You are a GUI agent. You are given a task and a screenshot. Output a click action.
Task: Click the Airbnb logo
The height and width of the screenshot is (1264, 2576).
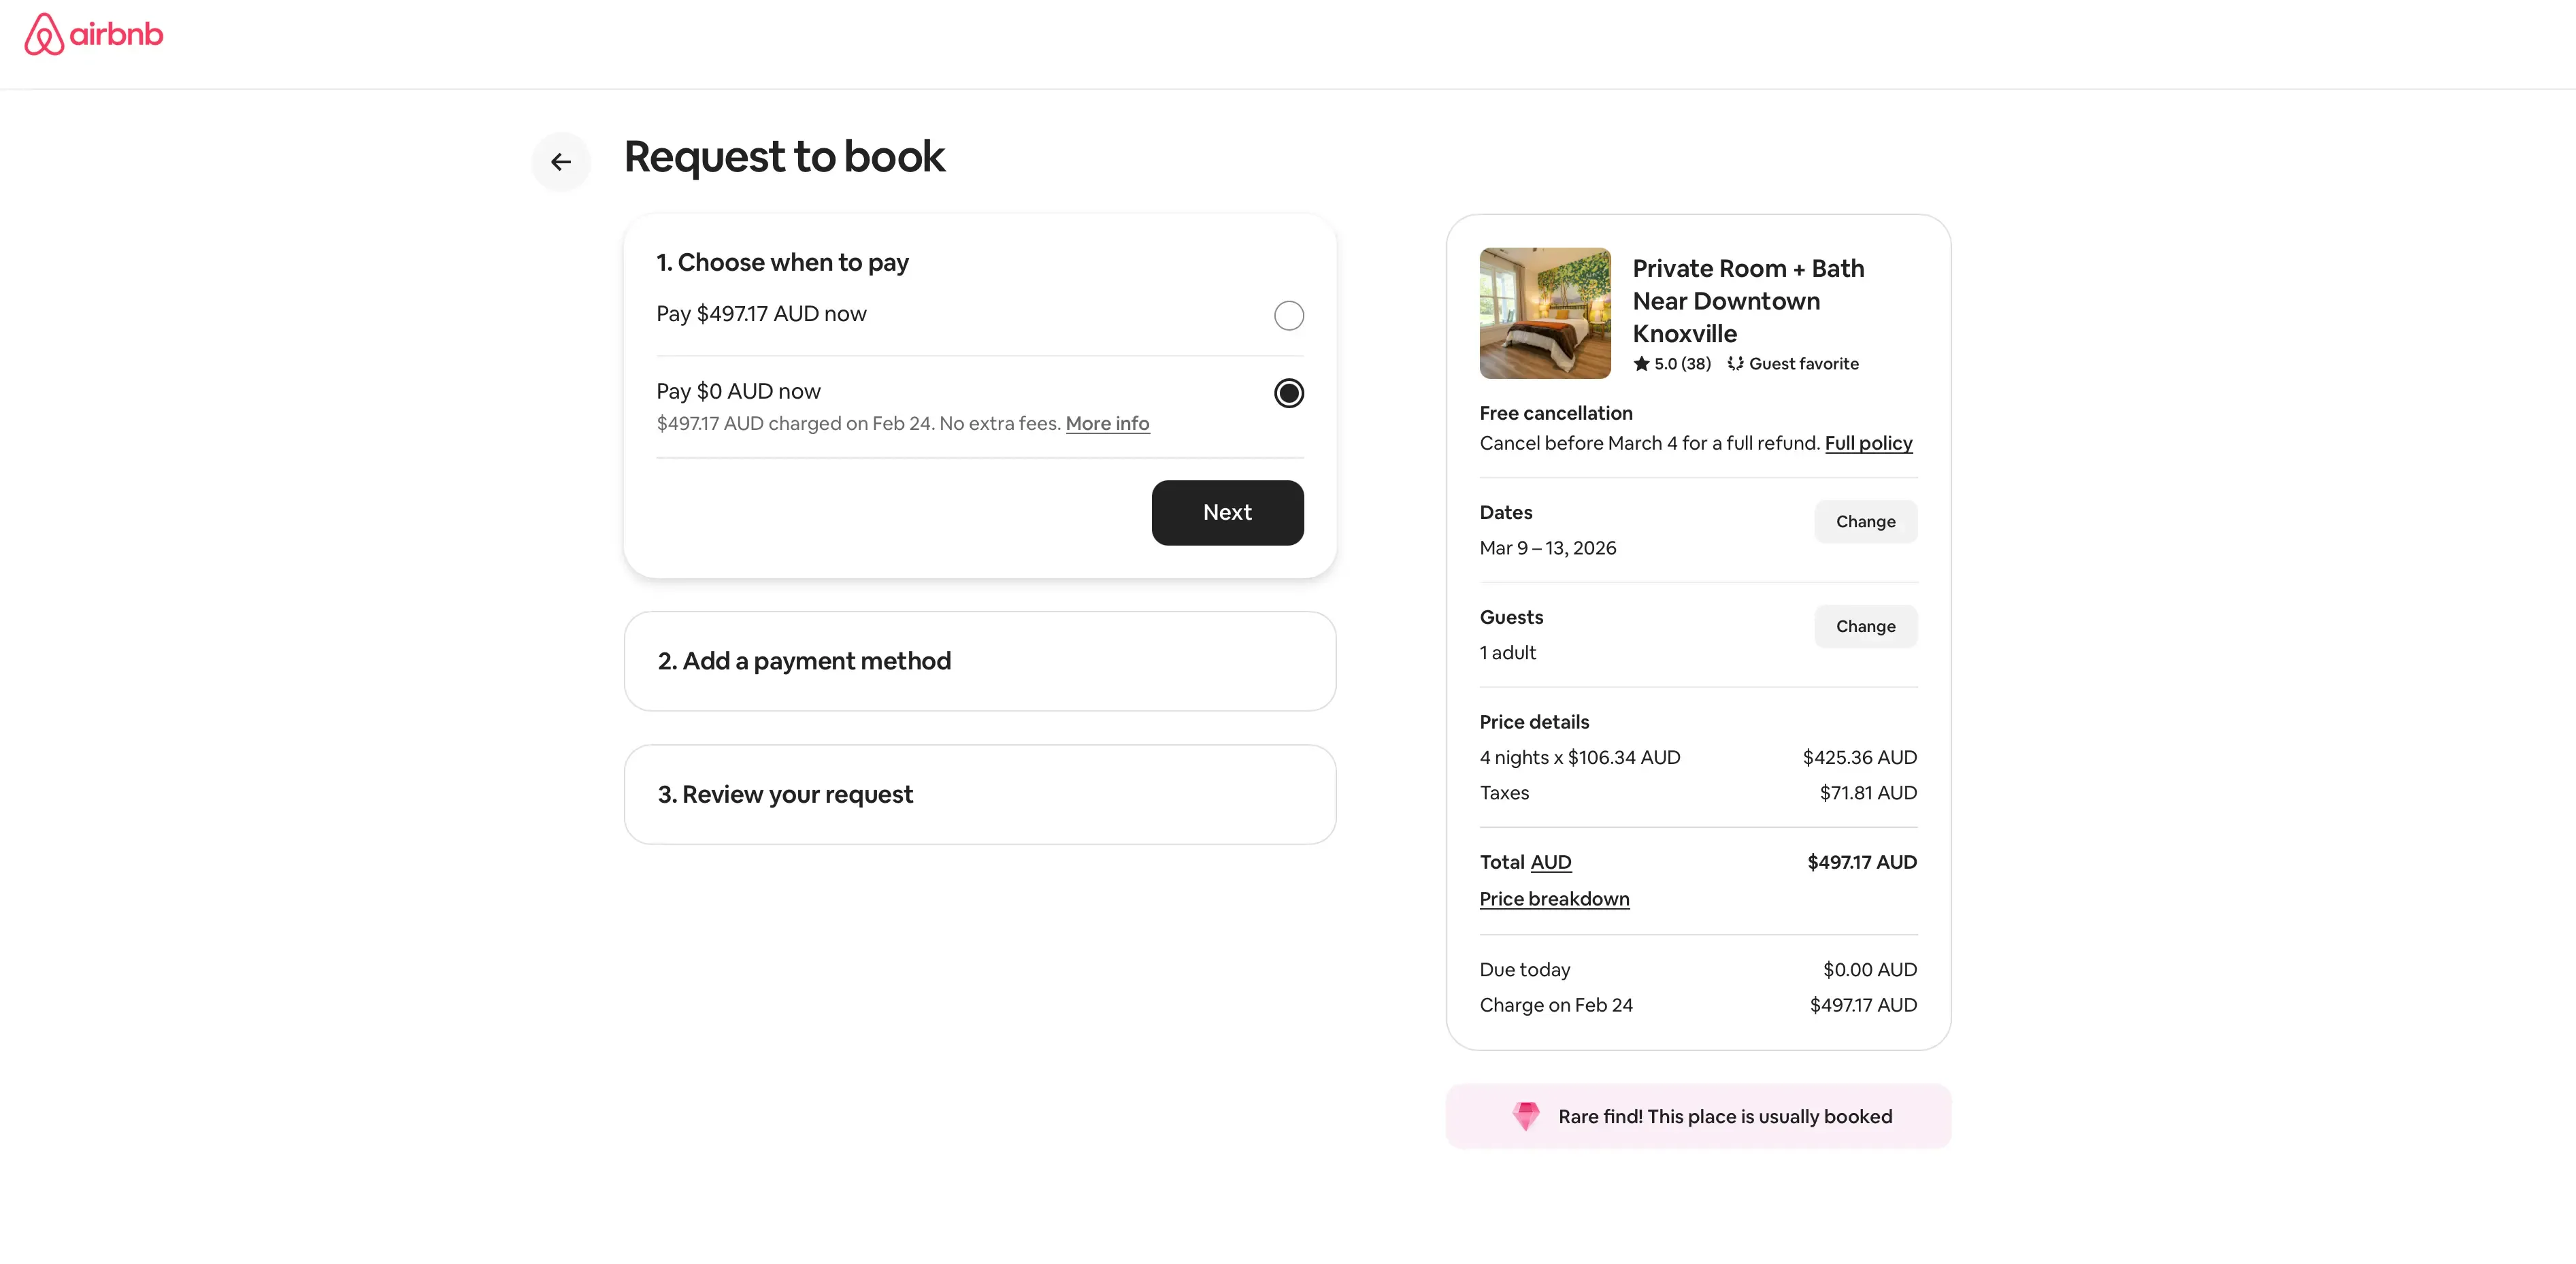92,34
